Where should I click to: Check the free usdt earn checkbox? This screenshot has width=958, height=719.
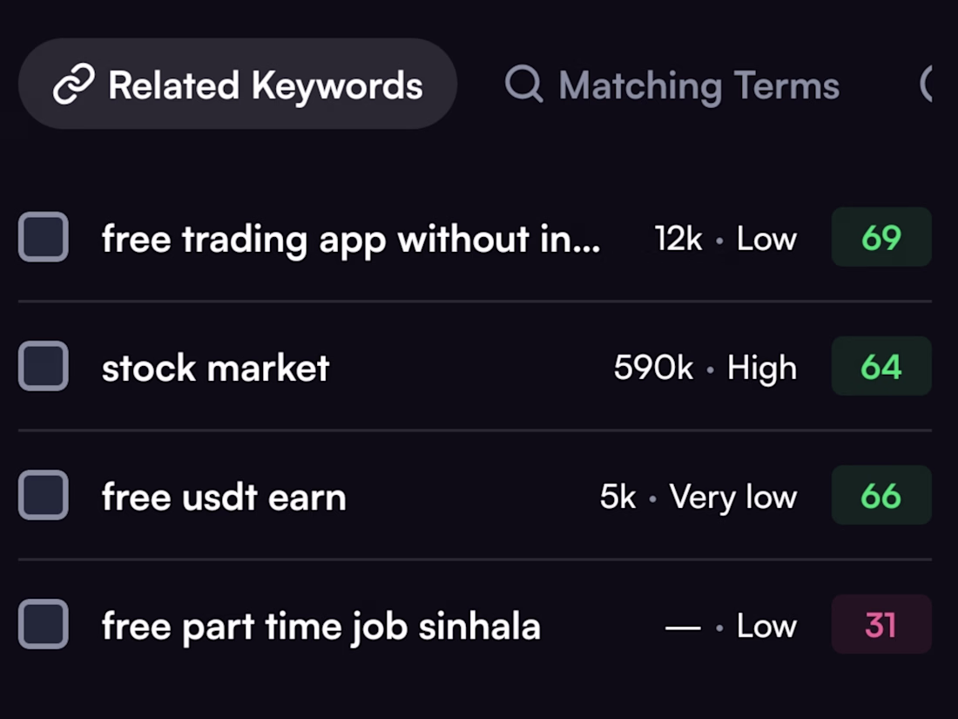(x=44, y=495)
